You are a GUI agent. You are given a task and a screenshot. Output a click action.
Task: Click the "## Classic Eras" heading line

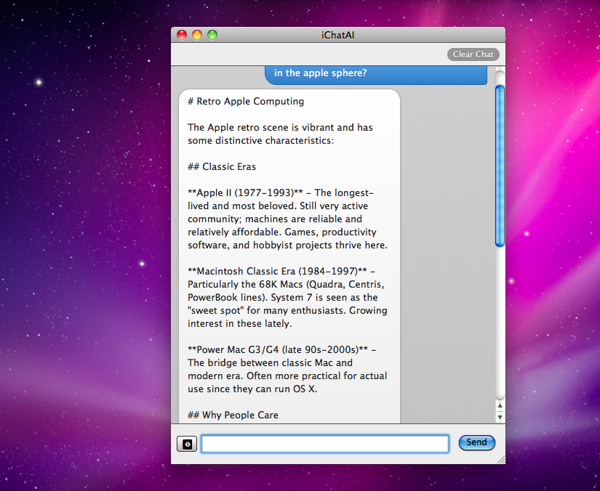(222, 166)
